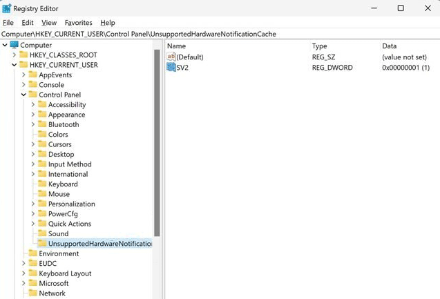Click the AppEvents folder icon
The width and height of the screenshot is (440, 299).
[x=33, y=75]
